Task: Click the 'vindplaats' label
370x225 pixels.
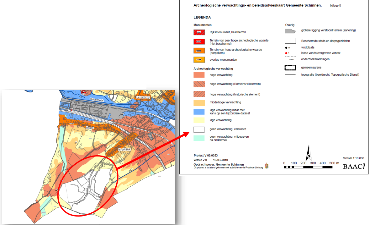Action: point(308,47)
